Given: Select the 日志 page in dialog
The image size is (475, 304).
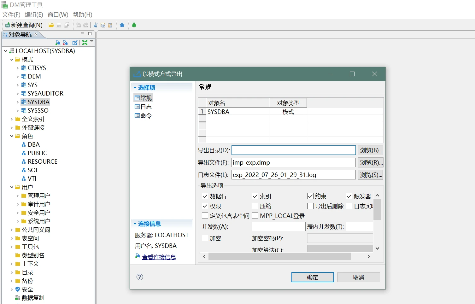Looking at the screenshot, I should (146, 107).
